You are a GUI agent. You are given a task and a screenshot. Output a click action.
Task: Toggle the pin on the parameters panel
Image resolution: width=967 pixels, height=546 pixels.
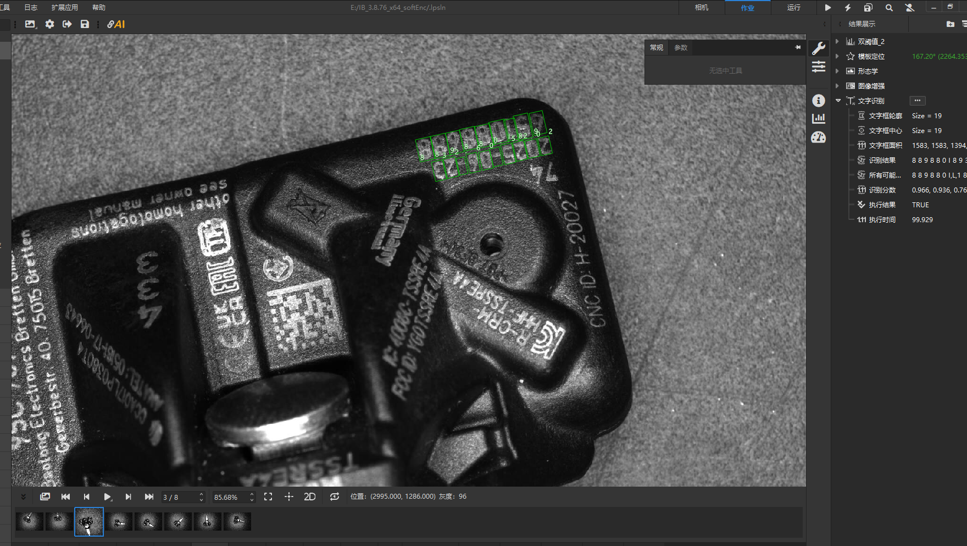click(x=798, y=48)
